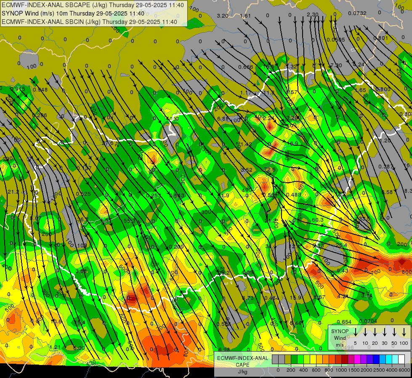Viewport: 412px width, 378px height.
Task: Pick the dark red swatch in CAPE legend
Action: point(345,360)
